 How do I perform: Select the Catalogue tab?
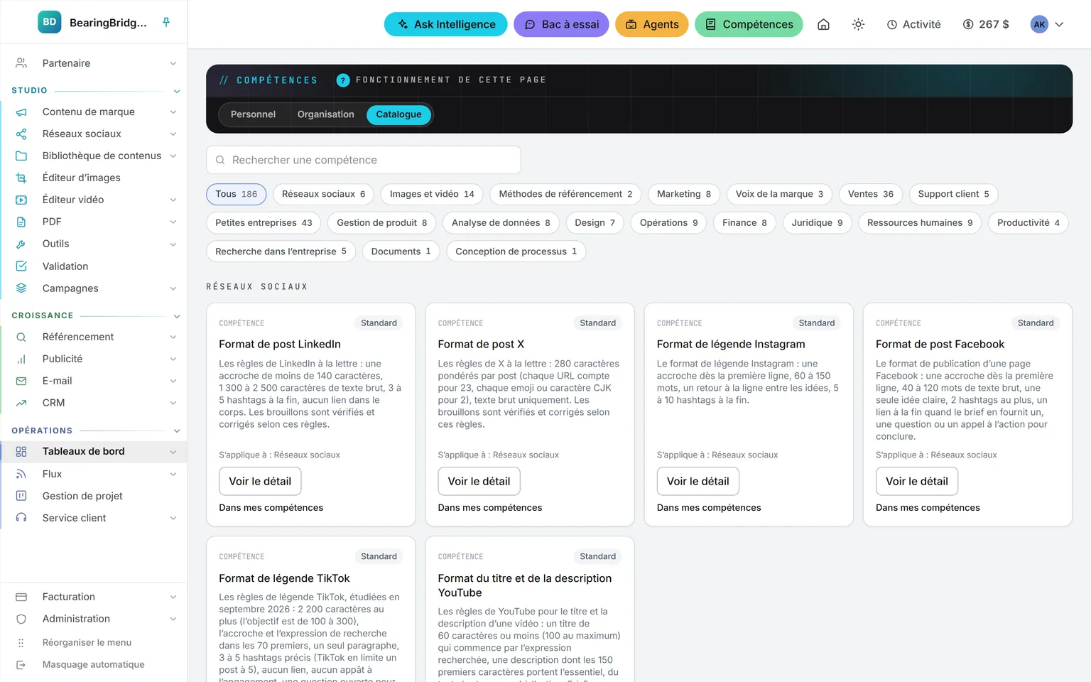click(x=399, y=115)
